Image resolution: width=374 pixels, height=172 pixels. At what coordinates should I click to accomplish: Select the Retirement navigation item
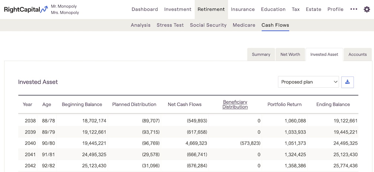pyautogui.click(x=211, y=9)
